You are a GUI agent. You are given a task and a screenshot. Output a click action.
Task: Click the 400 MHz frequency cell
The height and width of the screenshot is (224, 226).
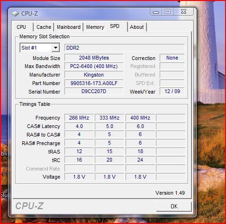click(x=140, y=118)
